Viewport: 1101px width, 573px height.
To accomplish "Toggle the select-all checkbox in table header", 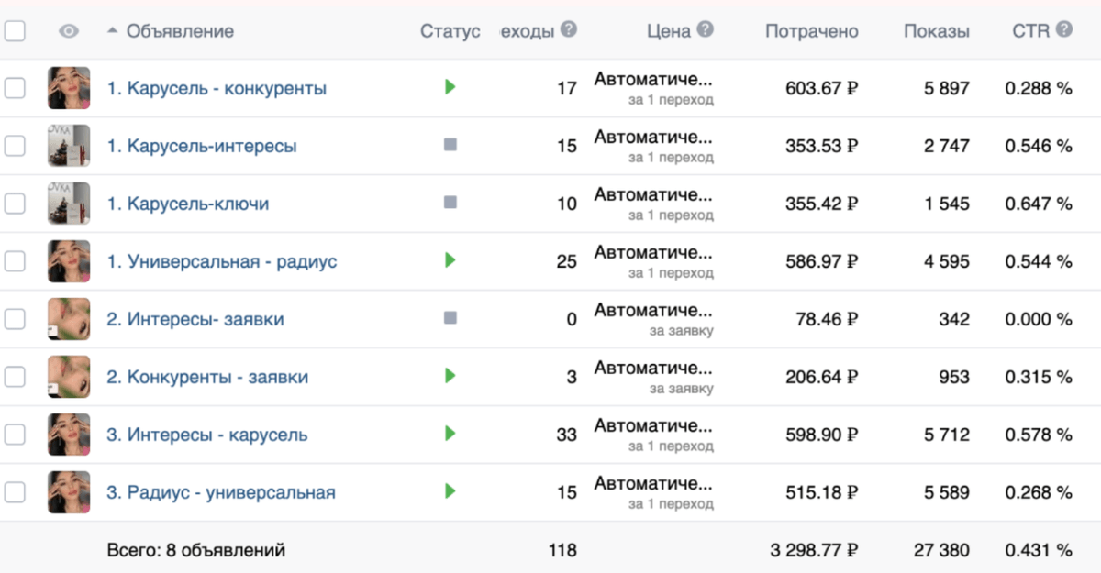I will click(15, 31).
